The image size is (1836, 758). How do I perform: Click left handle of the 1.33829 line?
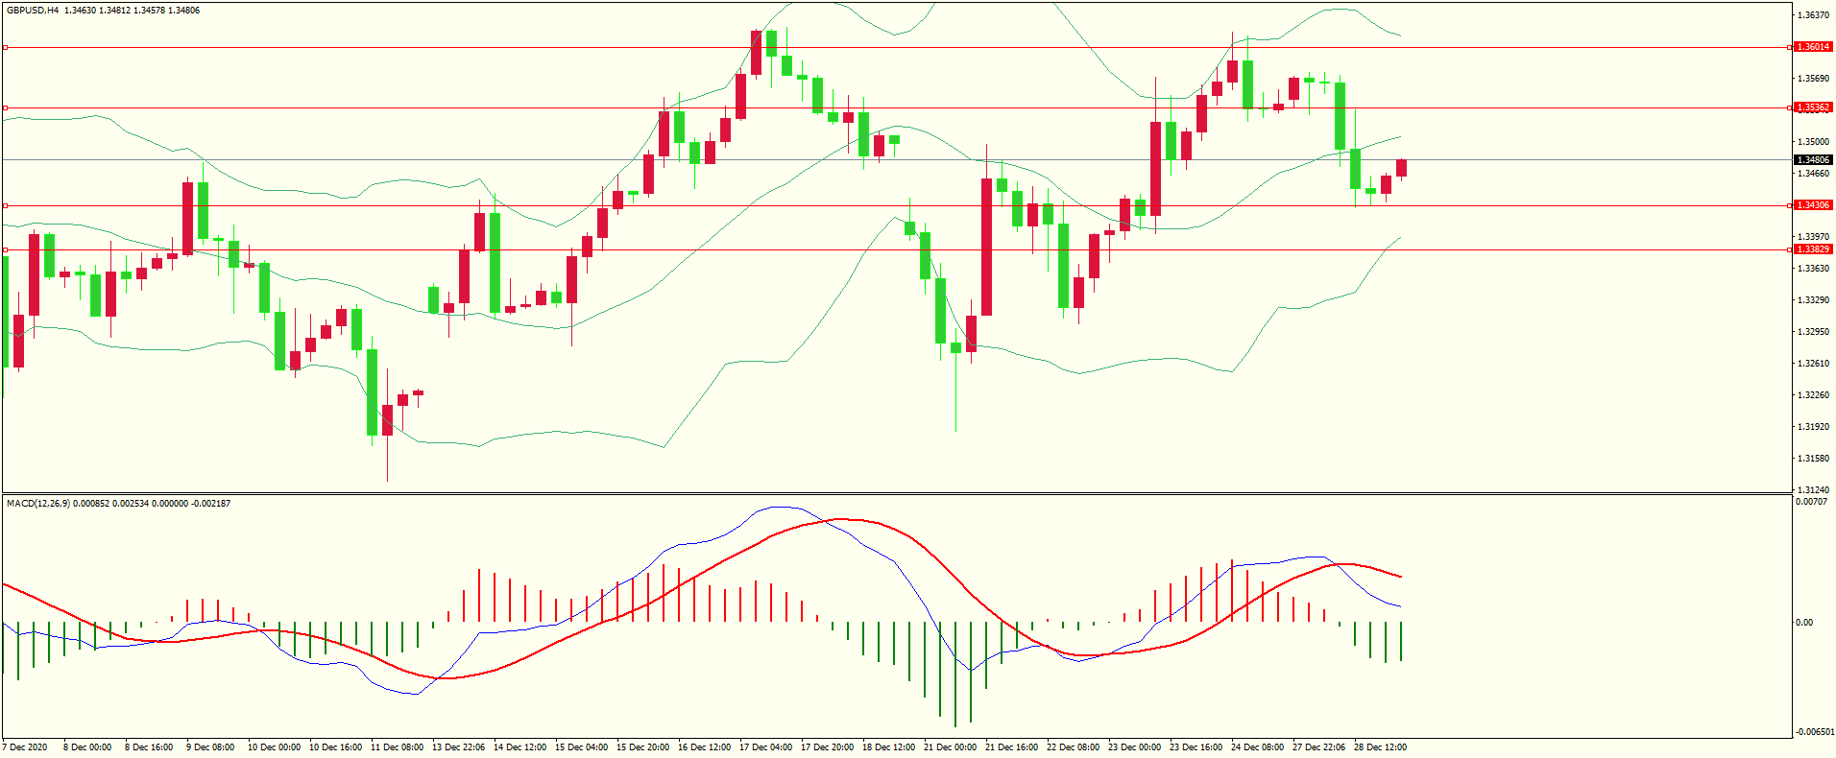tap(5, 249)
